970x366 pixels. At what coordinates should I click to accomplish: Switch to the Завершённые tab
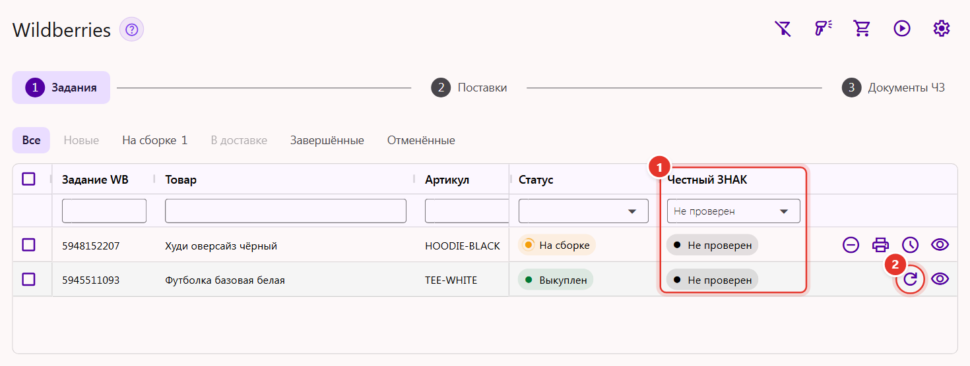[x=327, y=140]
